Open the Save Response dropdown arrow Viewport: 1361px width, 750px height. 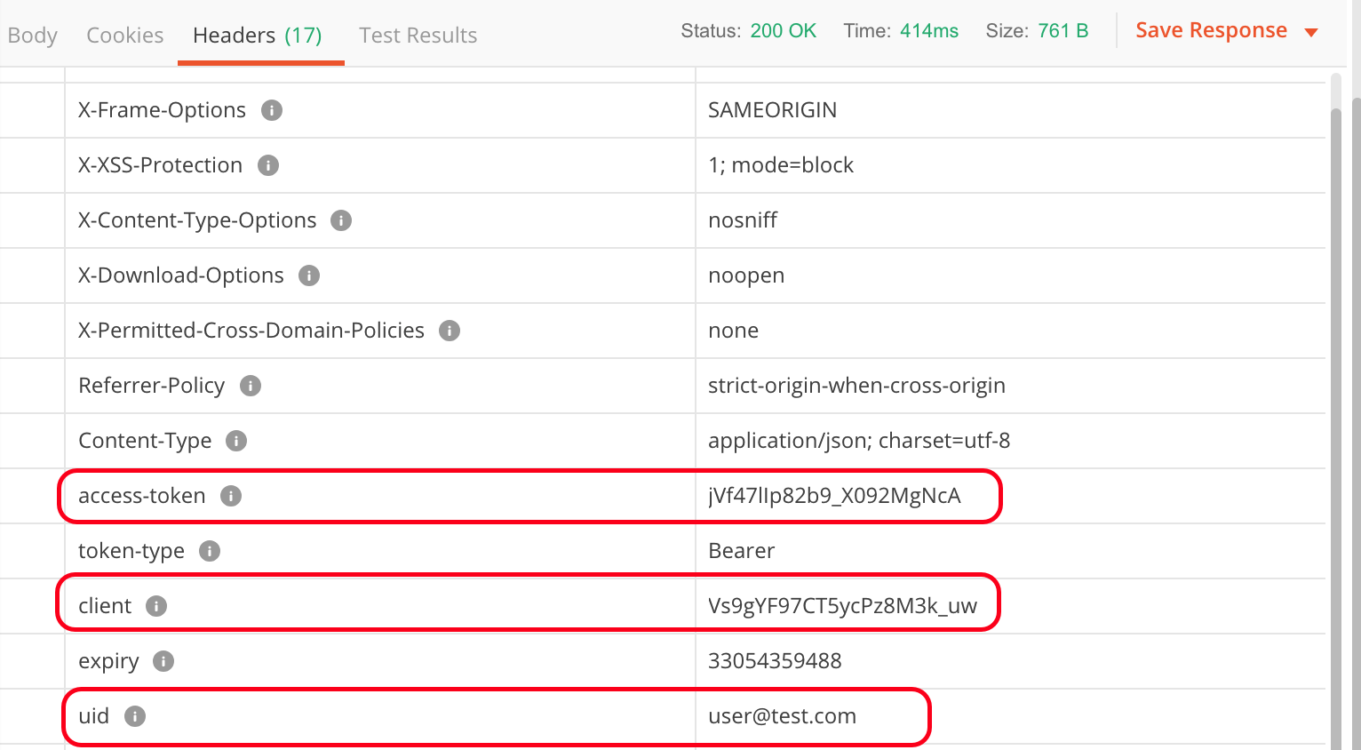tap(1311, 32)
